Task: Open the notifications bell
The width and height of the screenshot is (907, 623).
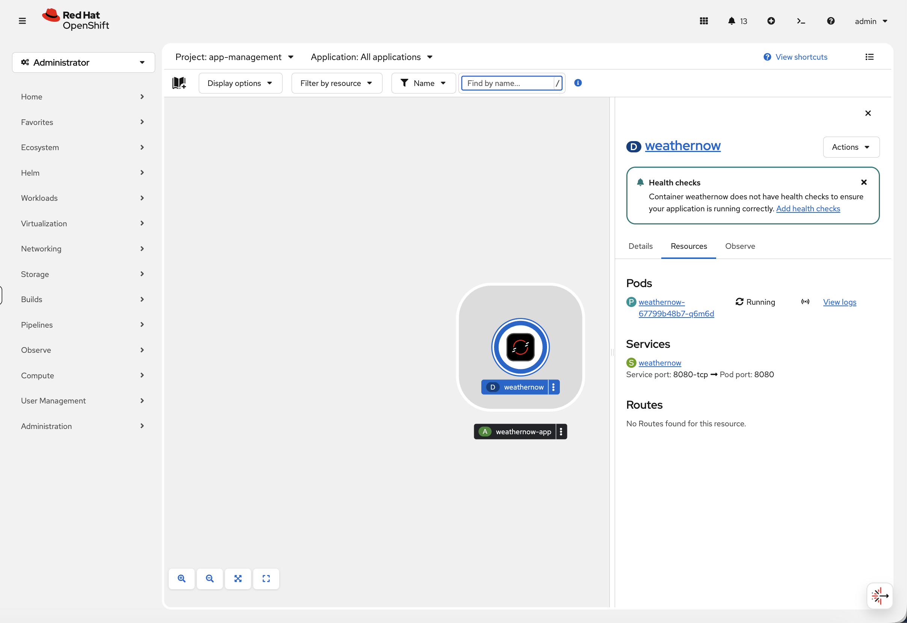Action: pos(732,21)
